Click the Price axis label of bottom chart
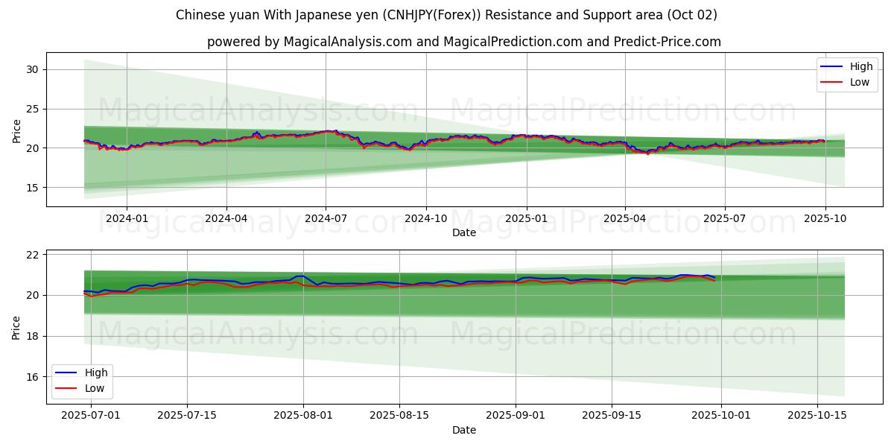 tap(16, 326)
